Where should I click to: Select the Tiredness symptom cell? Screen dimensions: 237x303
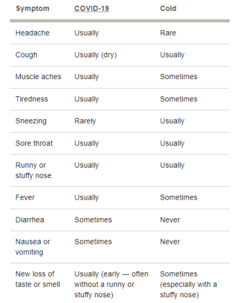point(32,99)
